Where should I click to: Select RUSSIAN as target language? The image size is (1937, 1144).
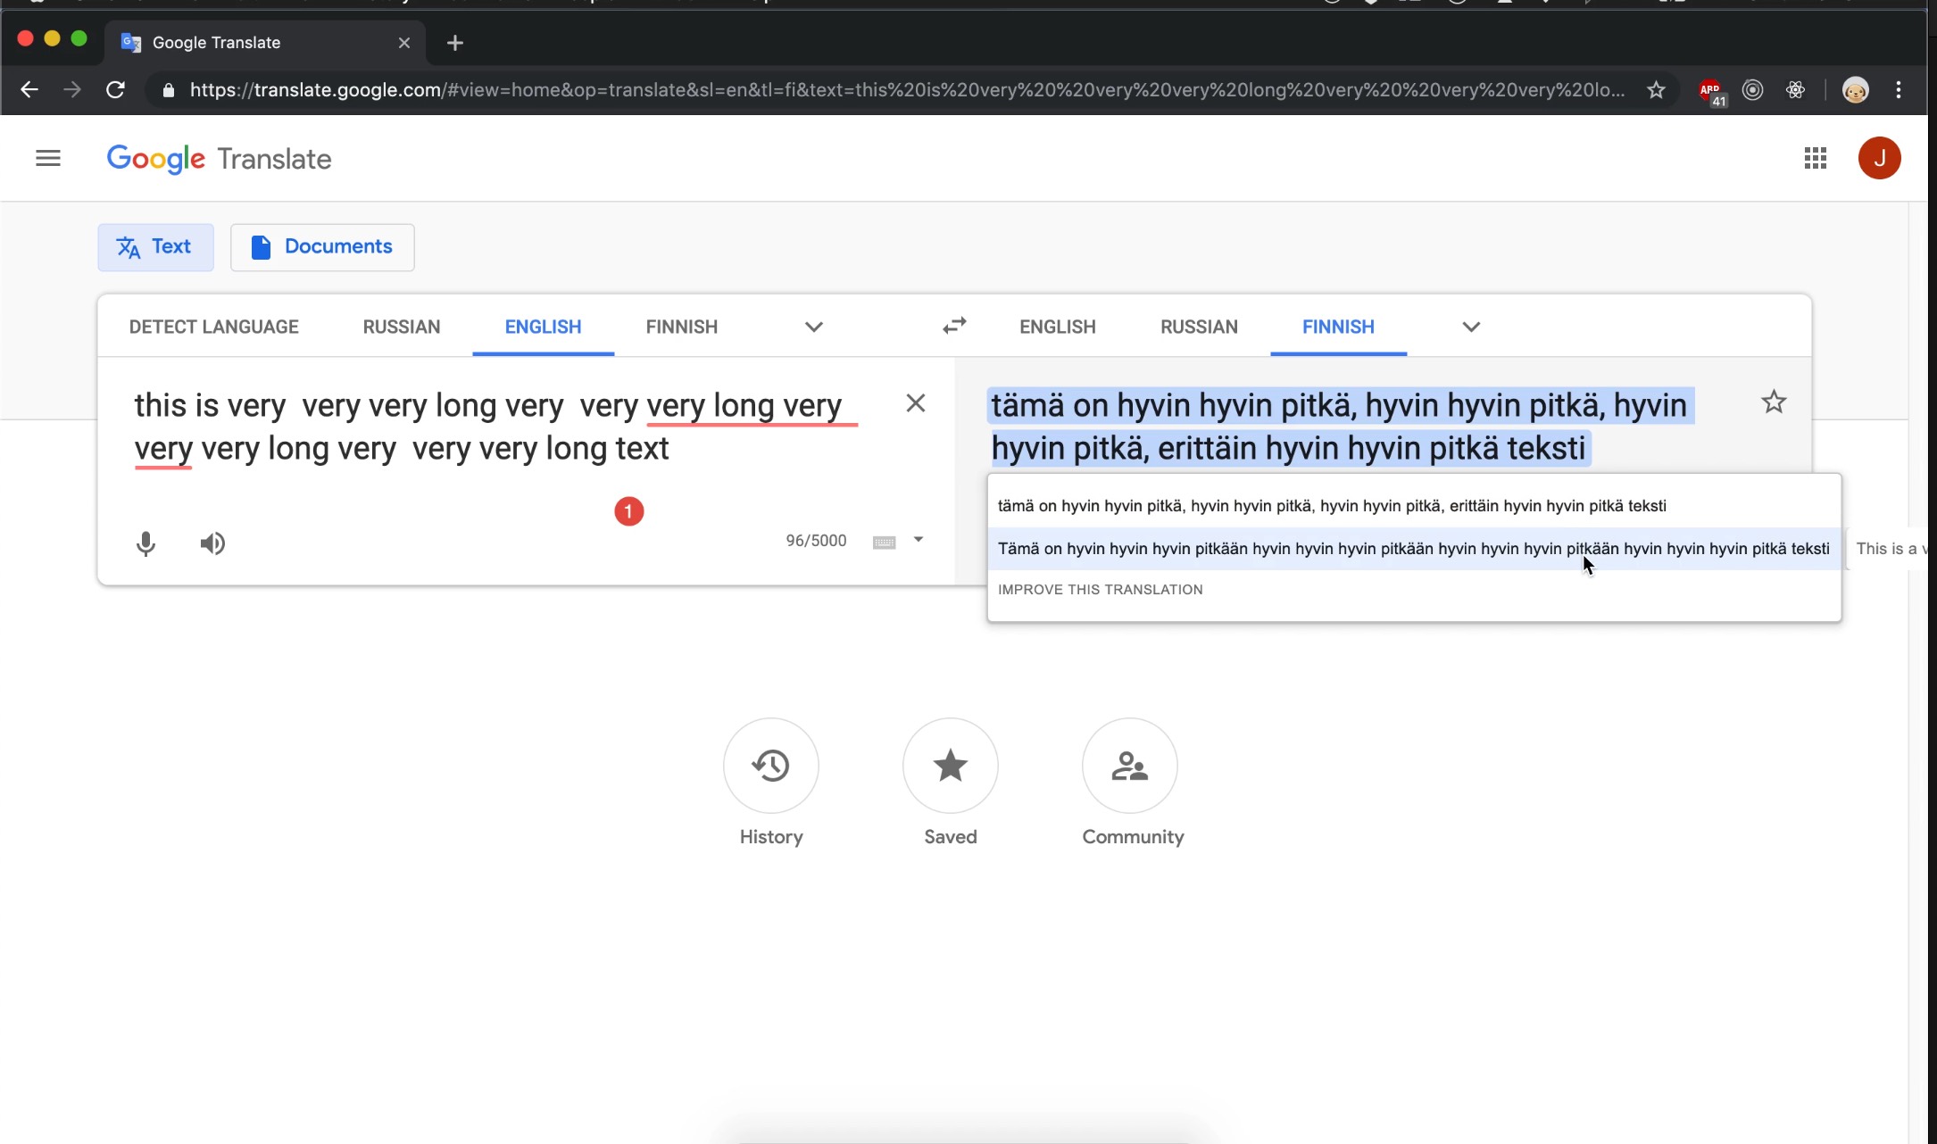coord(1199,327)
